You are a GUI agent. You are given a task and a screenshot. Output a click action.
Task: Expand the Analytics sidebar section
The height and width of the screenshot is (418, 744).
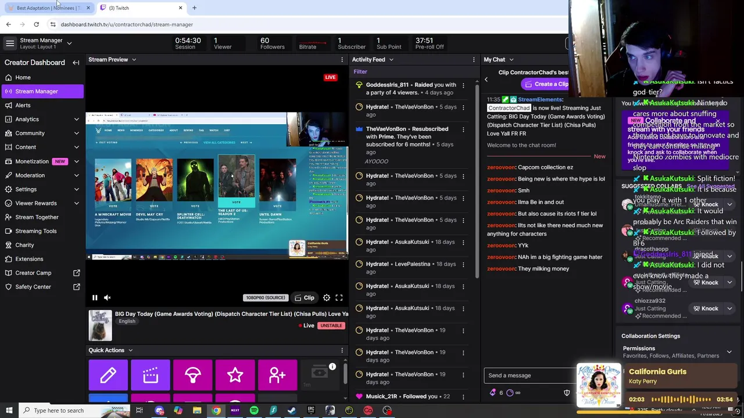76,119
